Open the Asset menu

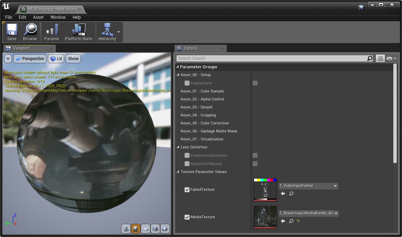tap(38, 17)
